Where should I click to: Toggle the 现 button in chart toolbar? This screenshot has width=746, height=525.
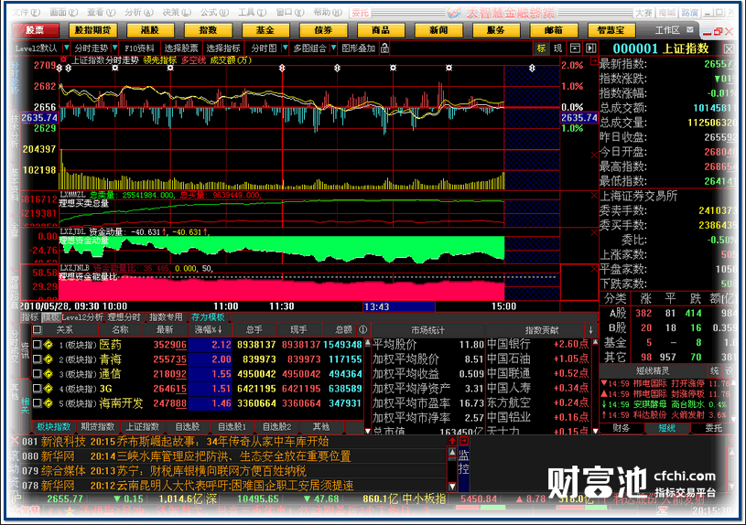coord(558,48)
